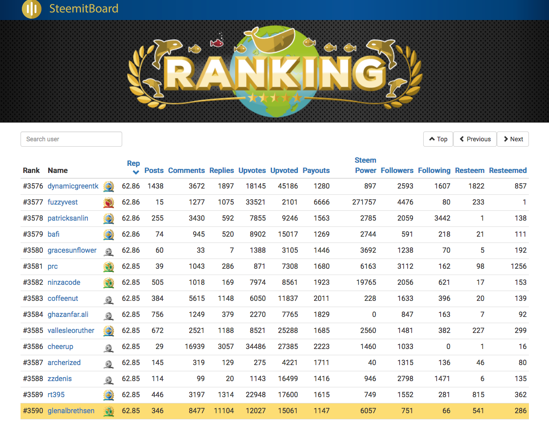Click the grey badge icon beside gracesunflower
Image resolution: width=549 pixels, height=423 pixels.
pos(108,251)
